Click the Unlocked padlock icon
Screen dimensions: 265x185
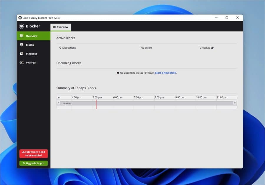click(212, 48)
